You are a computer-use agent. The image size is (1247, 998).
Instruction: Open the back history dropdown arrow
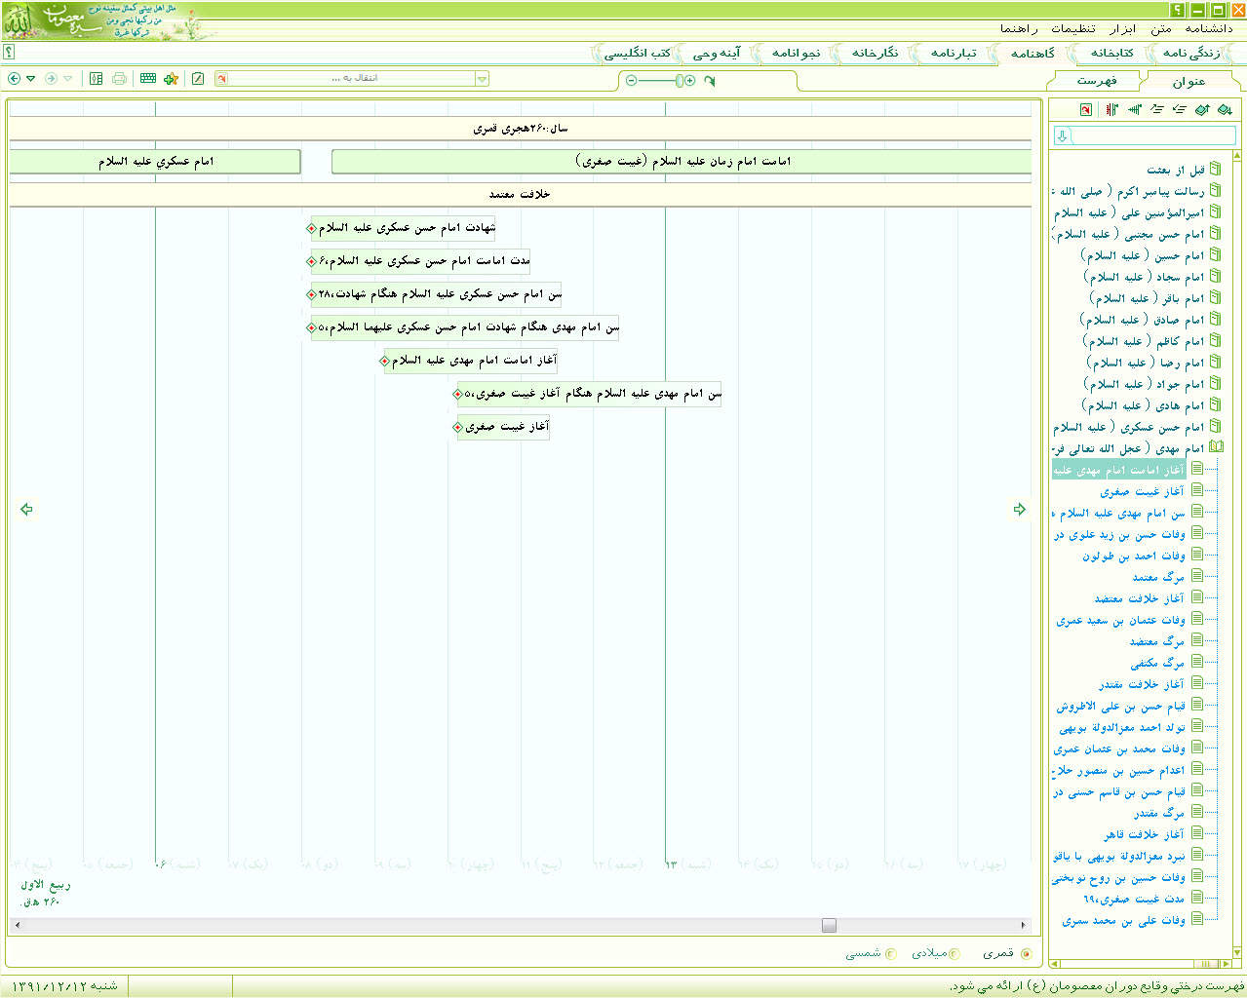[x=31, y=79]
